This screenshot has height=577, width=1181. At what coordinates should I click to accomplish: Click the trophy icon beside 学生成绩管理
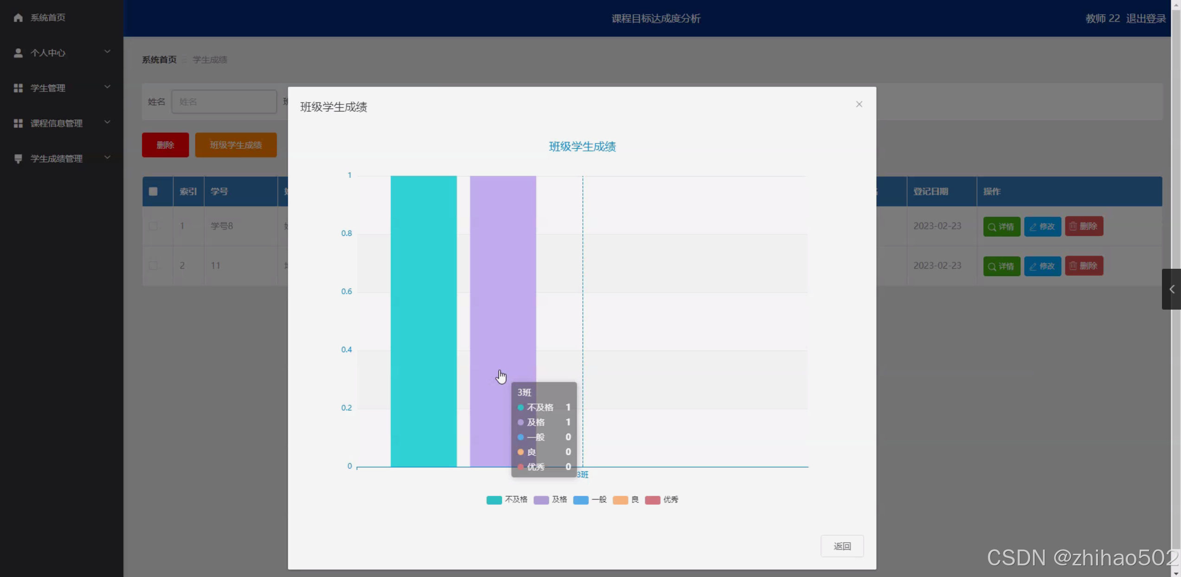tap(18, 159)
